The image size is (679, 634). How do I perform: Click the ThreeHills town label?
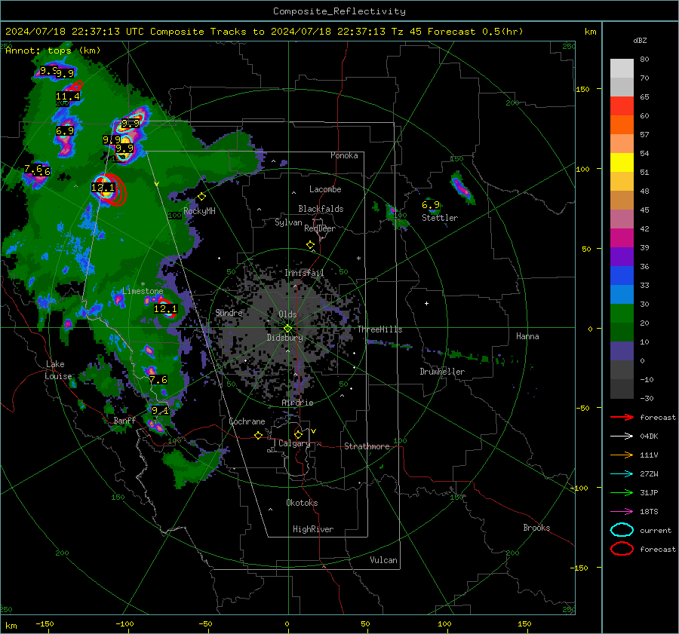(x=379, y=329)
